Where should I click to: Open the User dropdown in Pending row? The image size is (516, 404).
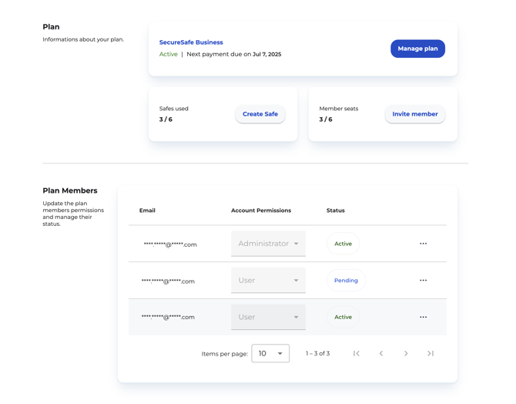click(x=268, y=281)
